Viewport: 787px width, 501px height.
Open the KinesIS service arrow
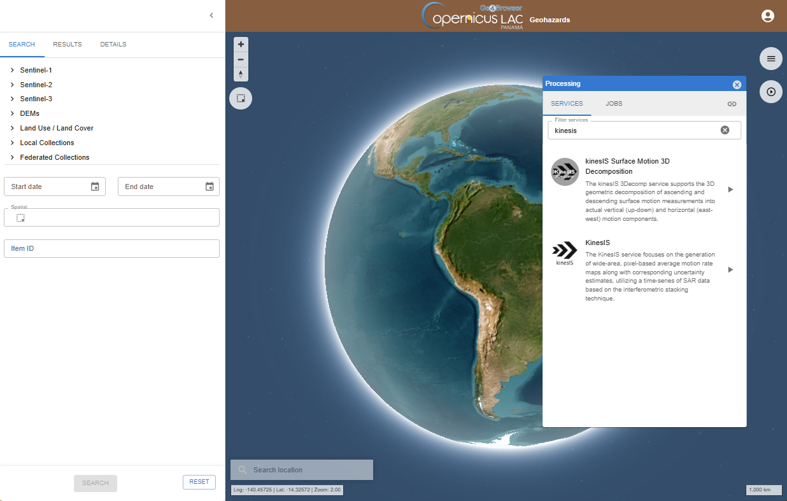pos(730,269)
